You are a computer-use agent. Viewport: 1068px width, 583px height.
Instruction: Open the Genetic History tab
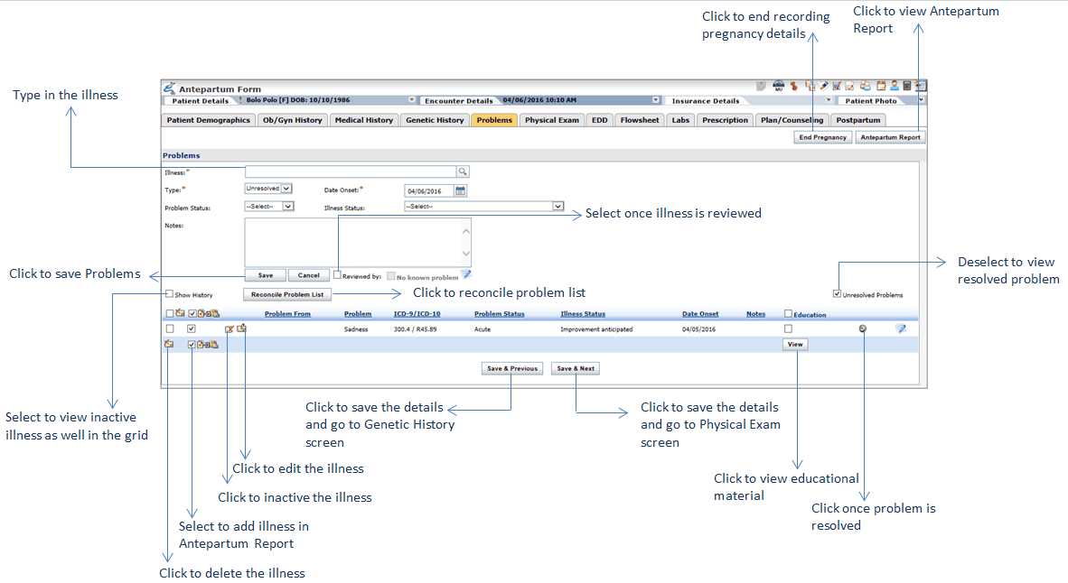[x=435, y=120]
